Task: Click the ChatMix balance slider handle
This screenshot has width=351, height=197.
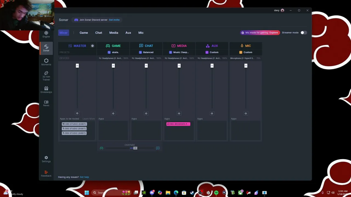Action: click(135, 148)
